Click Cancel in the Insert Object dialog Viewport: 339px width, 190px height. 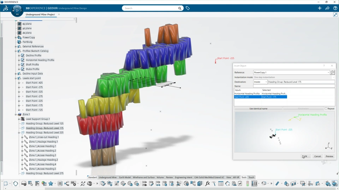pos(317,156)
